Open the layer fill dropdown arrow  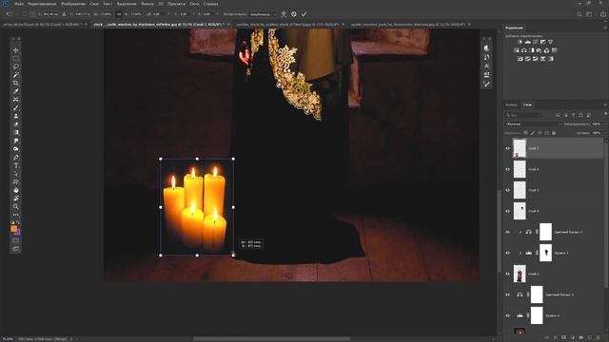pyautogui.click(x=604, y=133)
